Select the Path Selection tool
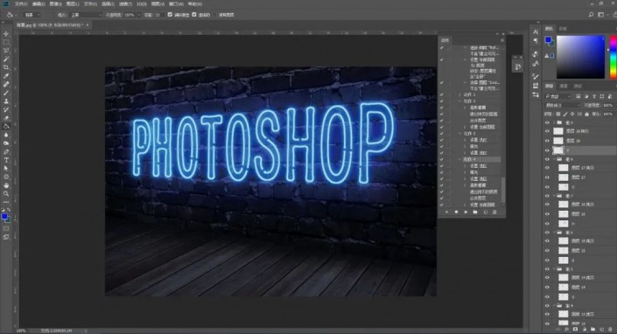The height and width of the screenshot is (334, 617). pyautogui.click(x=6, y=168)
